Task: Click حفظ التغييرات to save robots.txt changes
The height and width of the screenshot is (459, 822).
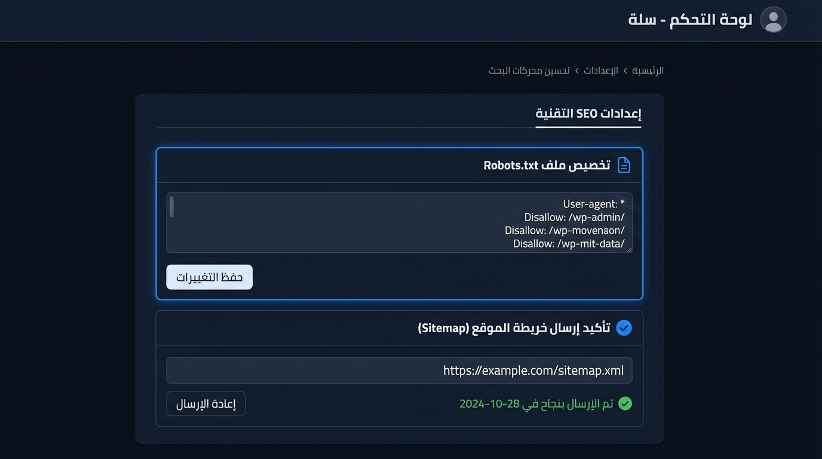Action: (209, 277)
